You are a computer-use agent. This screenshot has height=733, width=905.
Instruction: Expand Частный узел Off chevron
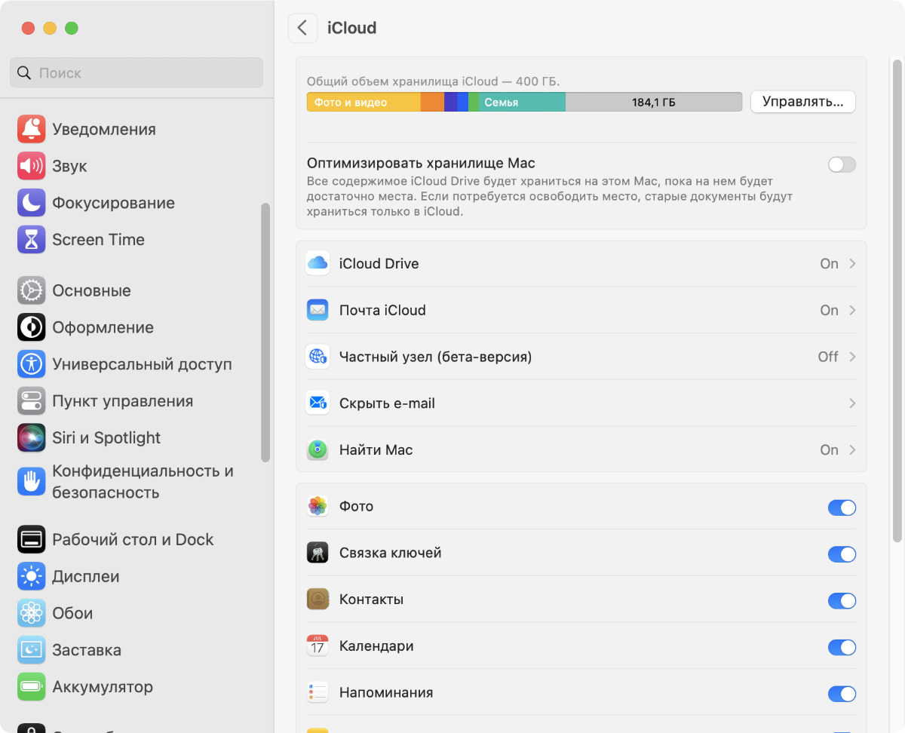click(x=852, y=357)
